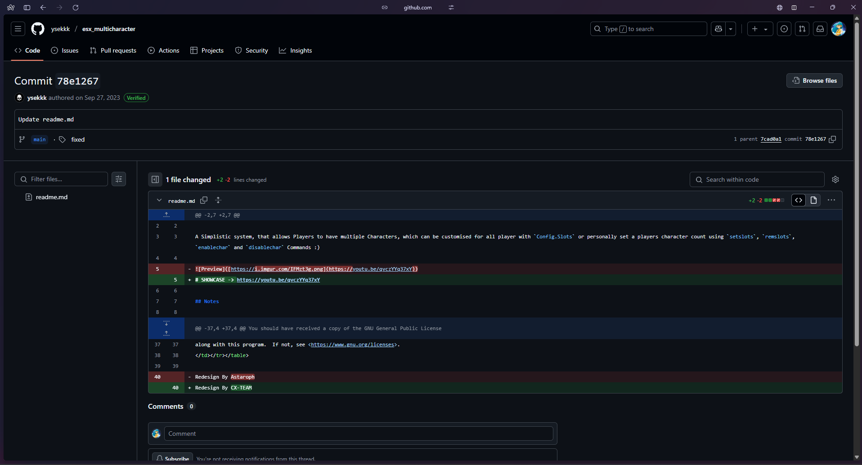Copy the readme.md file path
The height and width of the screenshot is (465, 862).
click(204, 200)
